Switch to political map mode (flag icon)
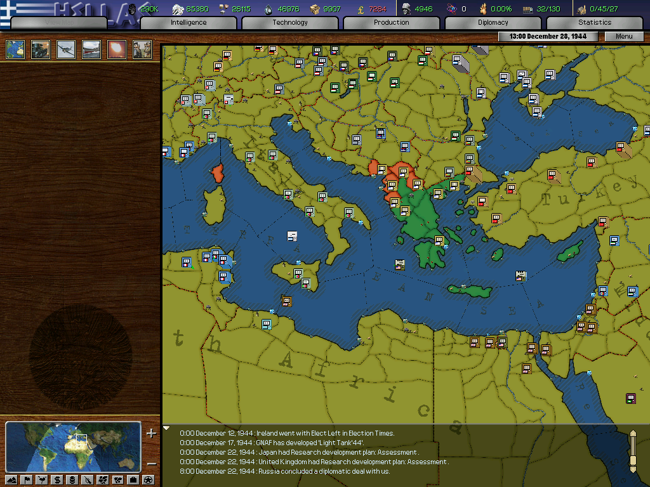This screenshot has height=487, width=650. (27, 480)
